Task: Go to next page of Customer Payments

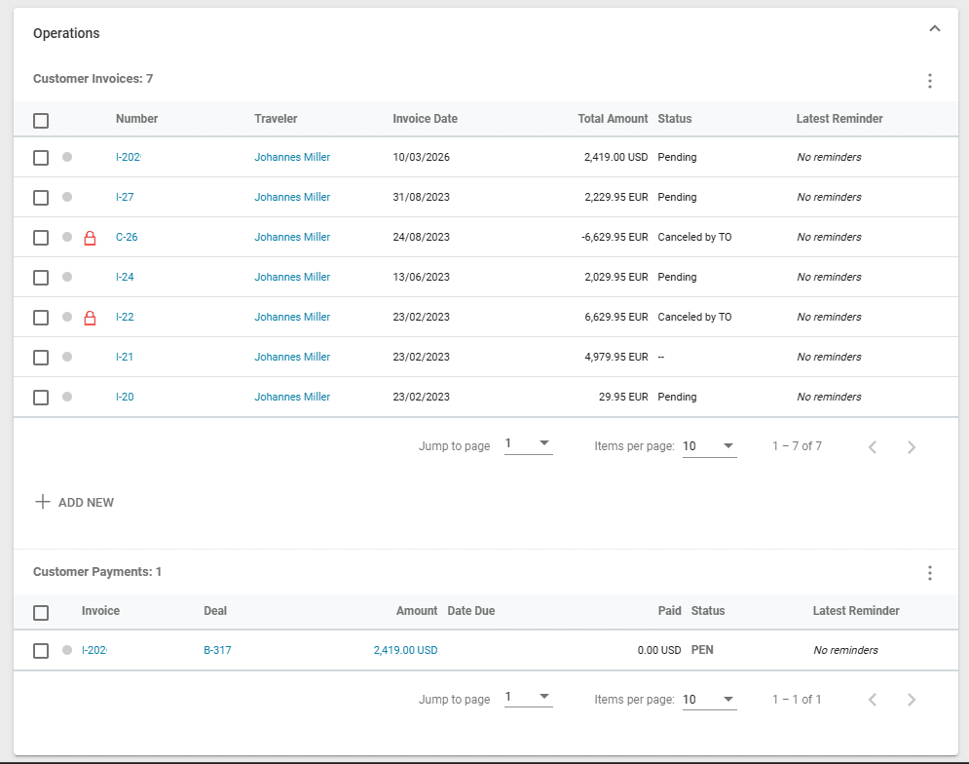Action: (912, 700)
